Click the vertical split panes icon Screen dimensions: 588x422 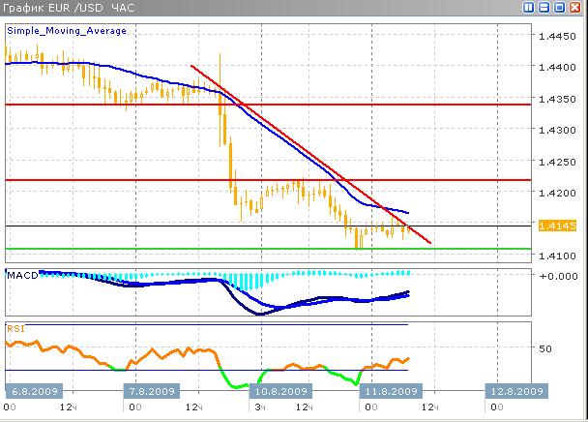point(528,8)
